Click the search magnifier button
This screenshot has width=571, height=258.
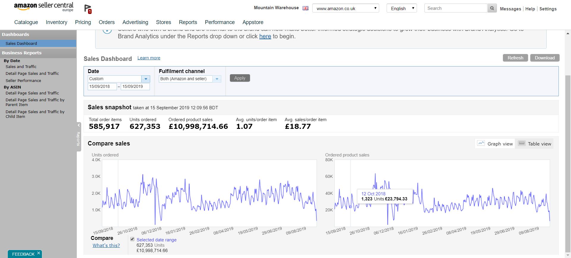point(492,8)
